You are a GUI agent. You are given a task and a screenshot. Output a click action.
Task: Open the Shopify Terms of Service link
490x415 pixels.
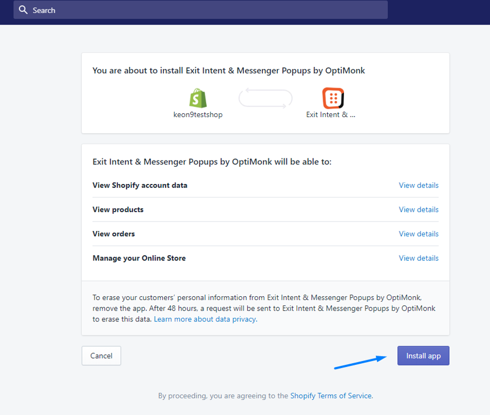tap(331, 396)
